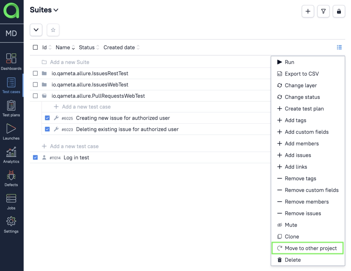This screenshot has width=351, height=271.
Task: Click the star favorites icon
Action: click(x=53, y=30)
